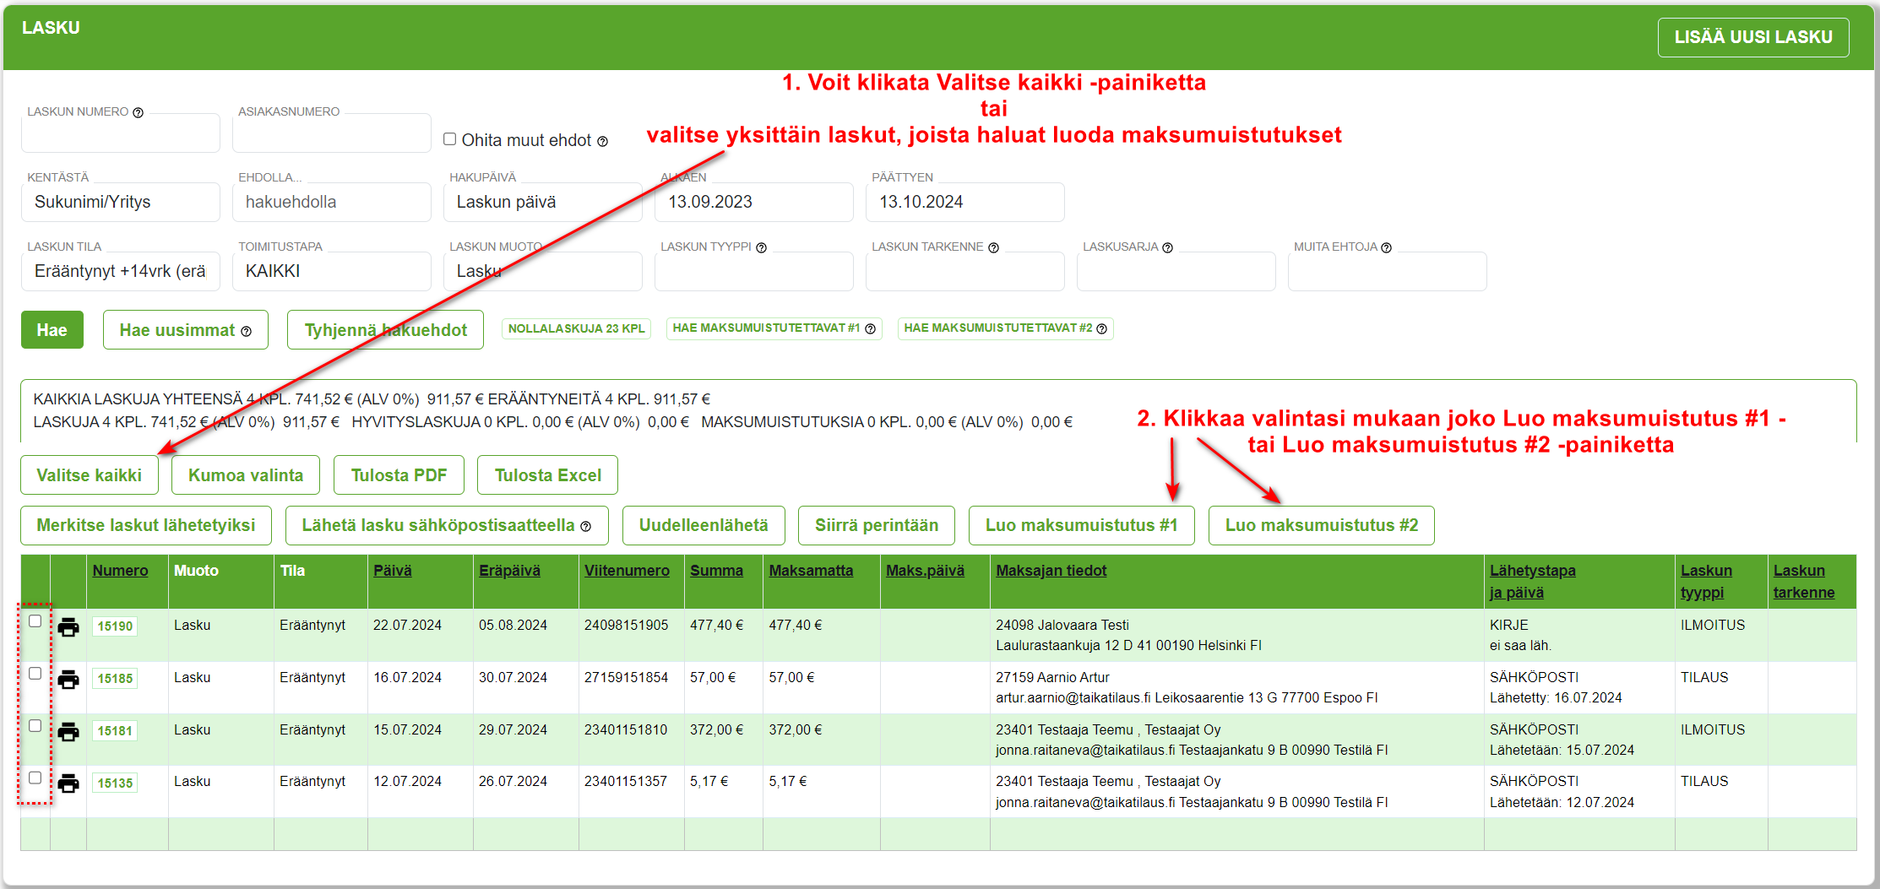Screen dimensions: 1880x889
Task: Sort table by Maksajan tiedot column
Action: click(1051, 571)
